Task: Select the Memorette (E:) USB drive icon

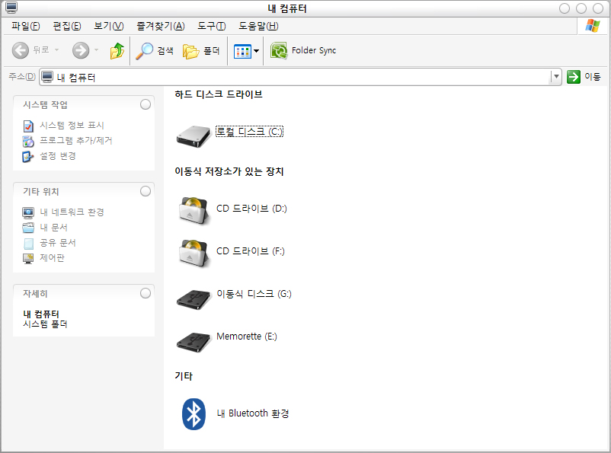Action: click(x=194, y=342)
